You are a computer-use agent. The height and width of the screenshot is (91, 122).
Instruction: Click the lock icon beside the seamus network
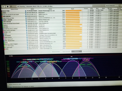pyautogui.click(x=26, y=25)
